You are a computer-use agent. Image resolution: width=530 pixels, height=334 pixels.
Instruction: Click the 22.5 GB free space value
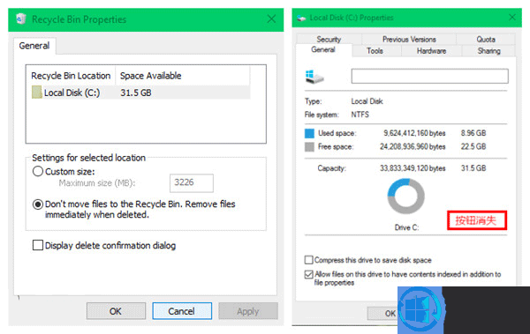(x=473, y=147)
